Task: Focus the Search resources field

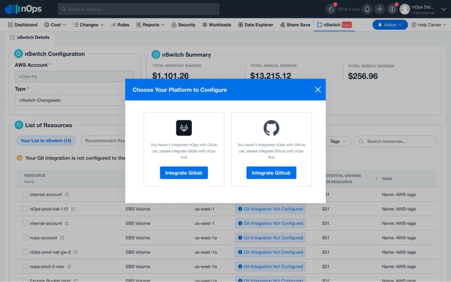Action: pyautogui.click(x=395, y=142)
